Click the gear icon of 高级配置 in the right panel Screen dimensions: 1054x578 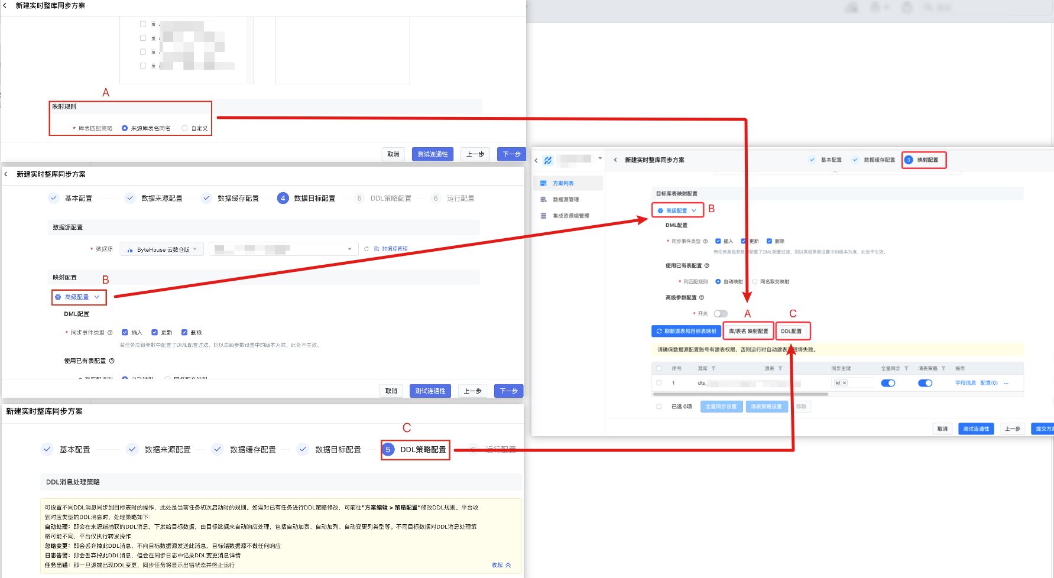tap(660, 210)
